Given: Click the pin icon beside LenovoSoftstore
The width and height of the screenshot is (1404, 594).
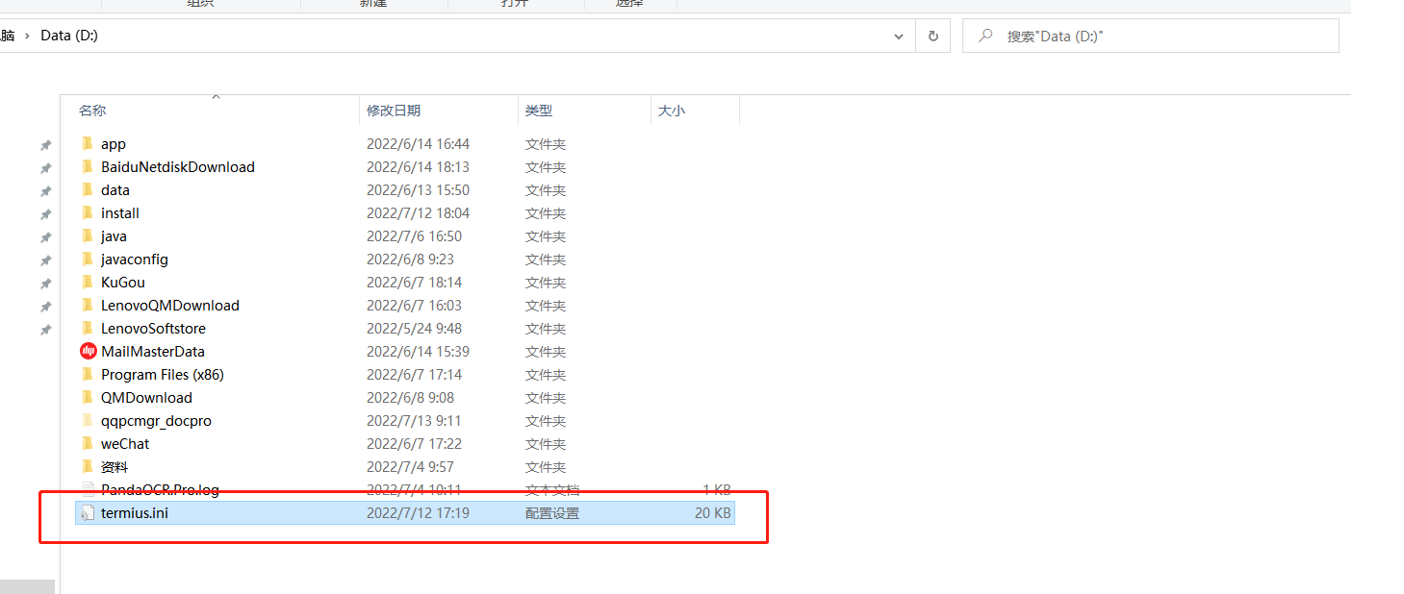Looking at the screenshot, I should pyautogui.click(x=45, y=329).
